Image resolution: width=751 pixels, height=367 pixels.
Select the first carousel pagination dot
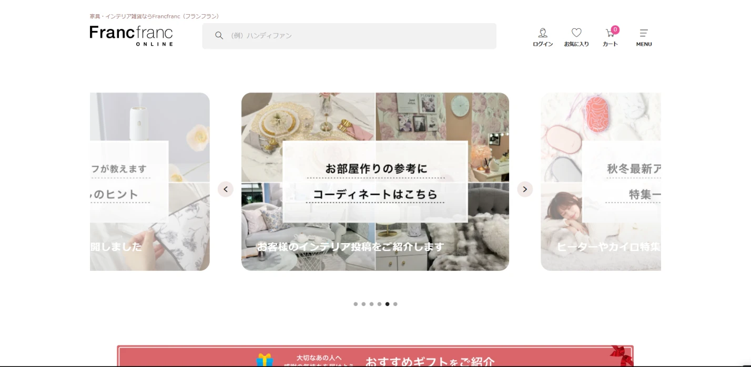coord(356,304)
